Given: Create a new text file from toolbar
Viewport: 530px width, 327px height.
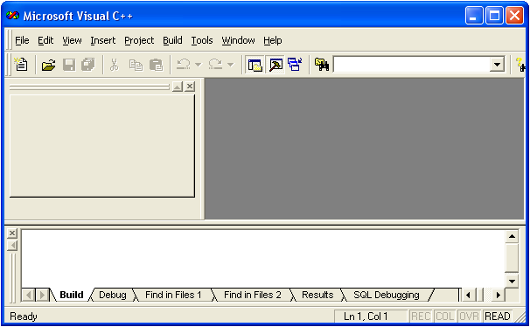Looking at the screenshot, I should (x=21, y=64).
